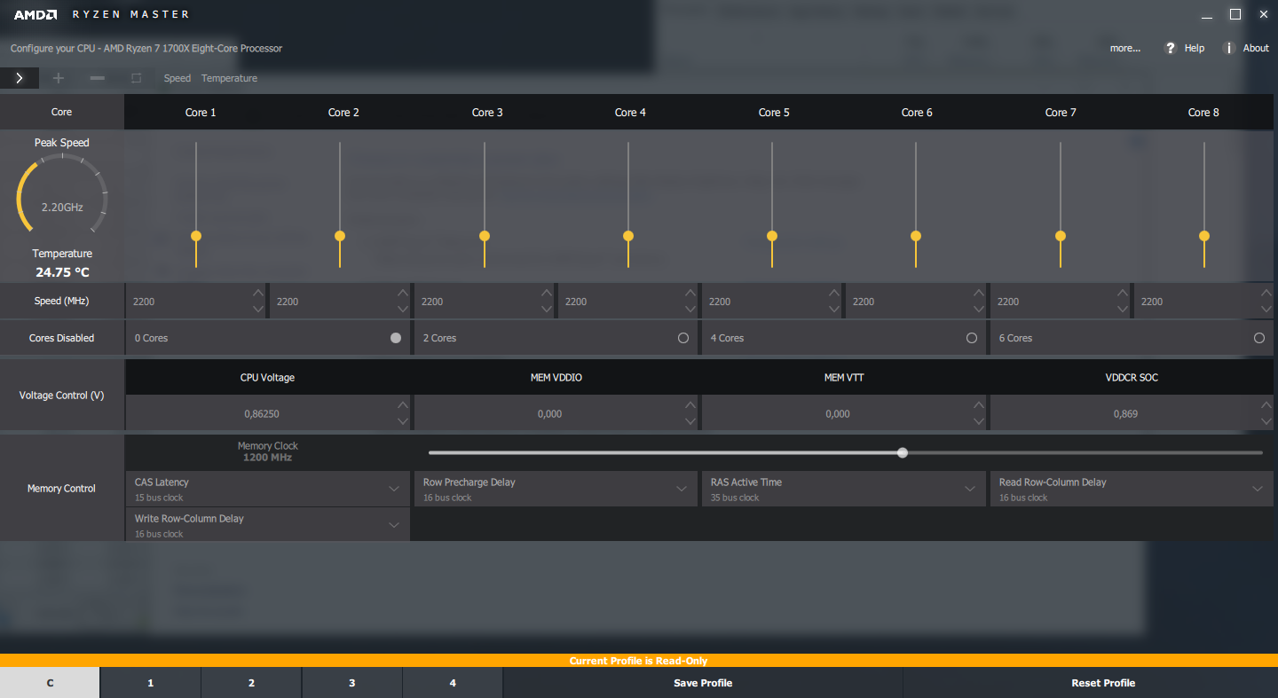Select the 0 Cores disabled radio button
This screenshot has height=698, width=1278.
point(396,338)
